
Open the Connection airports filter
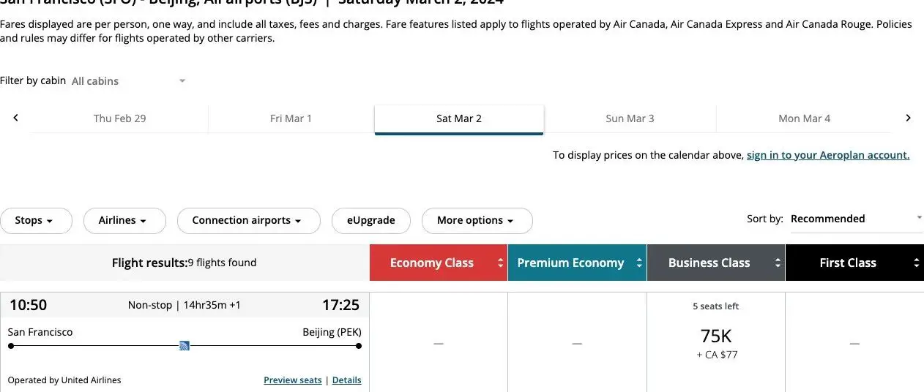(x=248, y=221)
